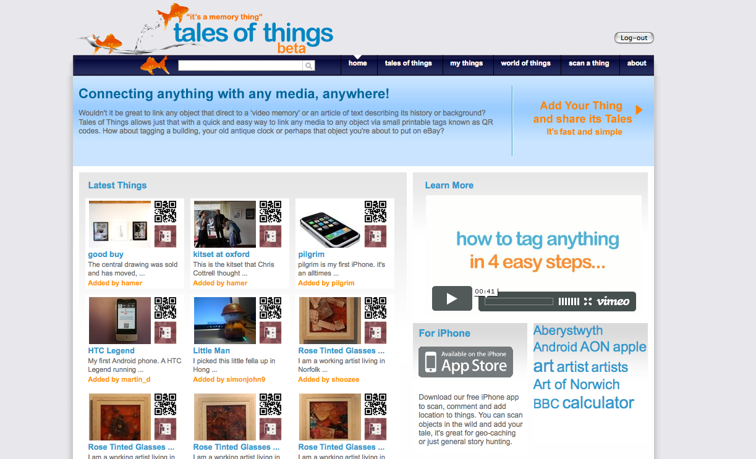
Task: Click Added by hamer under good buy
Action: click(115, 283)
